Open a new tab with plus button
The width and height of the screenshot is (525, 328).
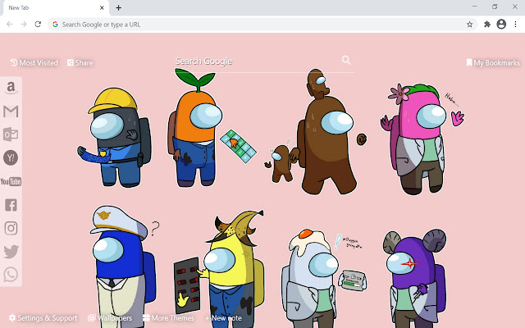coord(118,7)
